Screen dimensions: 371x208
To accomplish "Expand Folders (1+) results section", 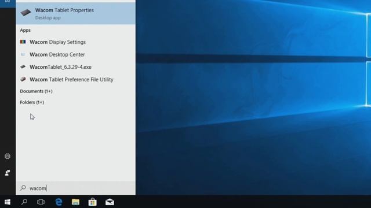I will [32, 102].
